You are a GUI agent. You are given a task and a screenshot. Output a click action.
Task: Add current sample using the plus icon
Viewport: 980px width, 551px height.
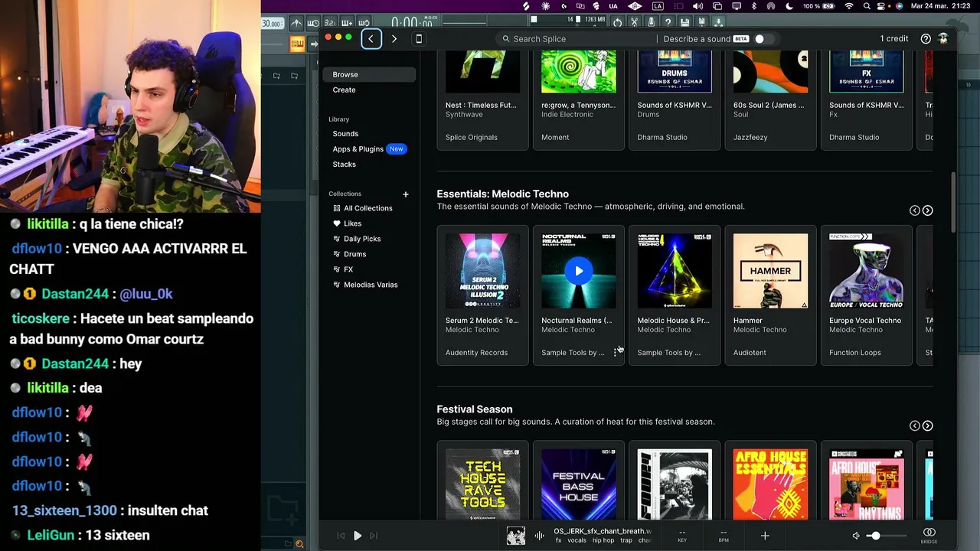point(764,536)
